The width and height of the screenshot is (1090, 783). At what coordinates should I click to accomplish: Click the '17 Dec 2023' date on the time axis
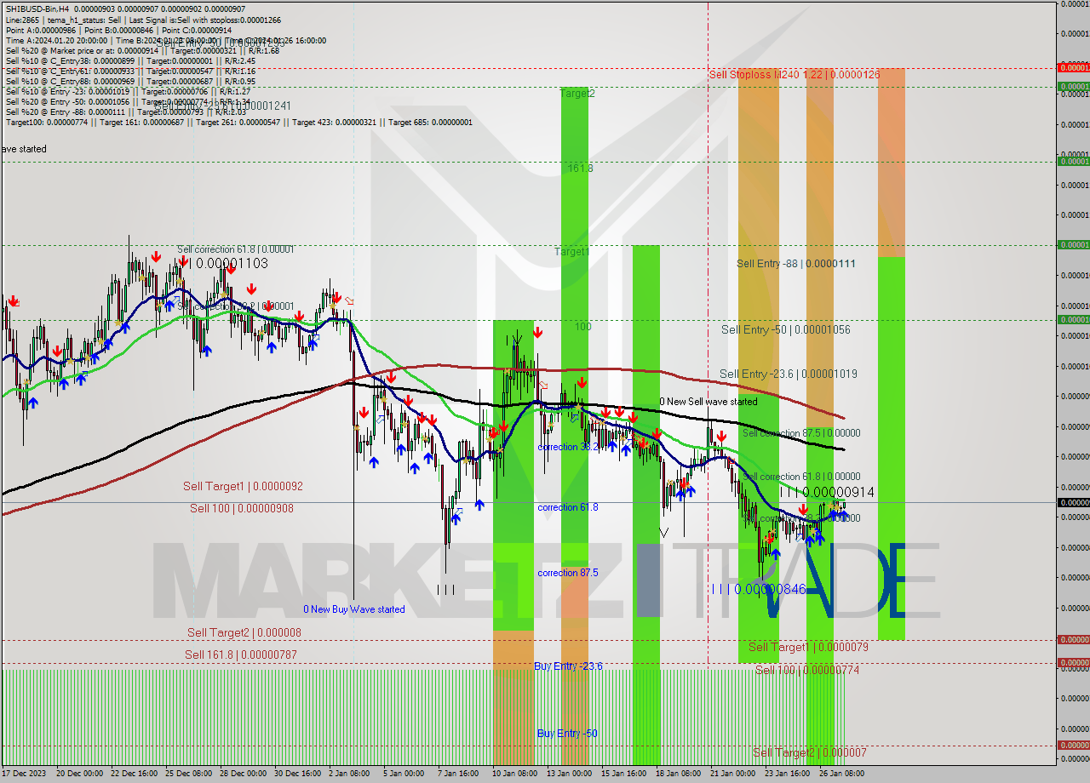(x=25, y=774)
